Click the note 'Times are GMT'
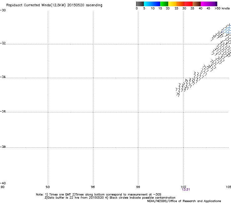 click(60, 195)
